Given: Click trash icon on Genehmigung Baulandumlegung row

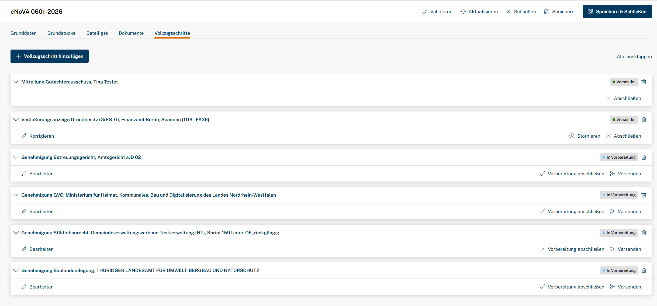Looking at the screenshot, I should (x=644, y=270).
